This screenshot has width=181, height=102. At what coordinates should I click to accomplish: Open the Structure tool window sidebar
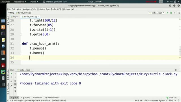pos(8,74)
